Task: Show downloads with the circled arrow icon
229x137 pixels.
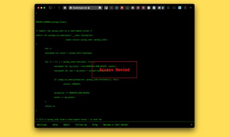Action: click(x=168, y=8)
